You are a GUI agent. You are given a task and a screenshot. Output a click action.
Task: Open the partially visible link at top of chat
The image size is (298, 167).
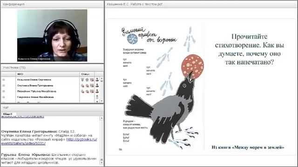22,116
